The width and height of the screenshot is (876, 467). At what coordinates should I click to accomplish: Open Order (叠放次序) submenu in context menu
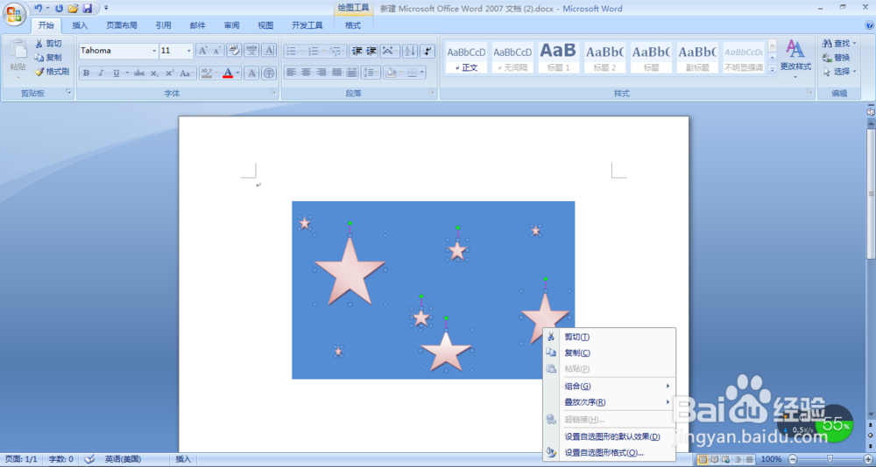[610, 401]
